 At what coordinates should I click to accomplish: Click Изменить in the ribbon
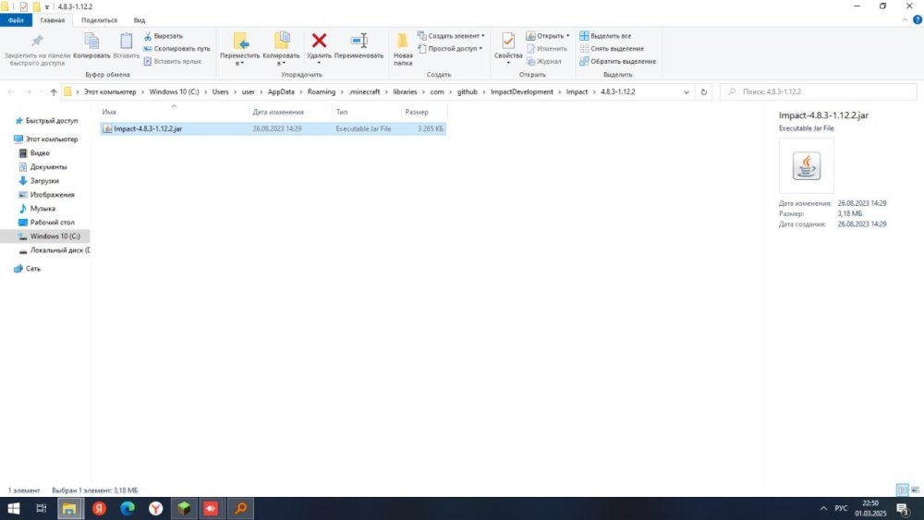pyautogui.click(x=546, y=48)
